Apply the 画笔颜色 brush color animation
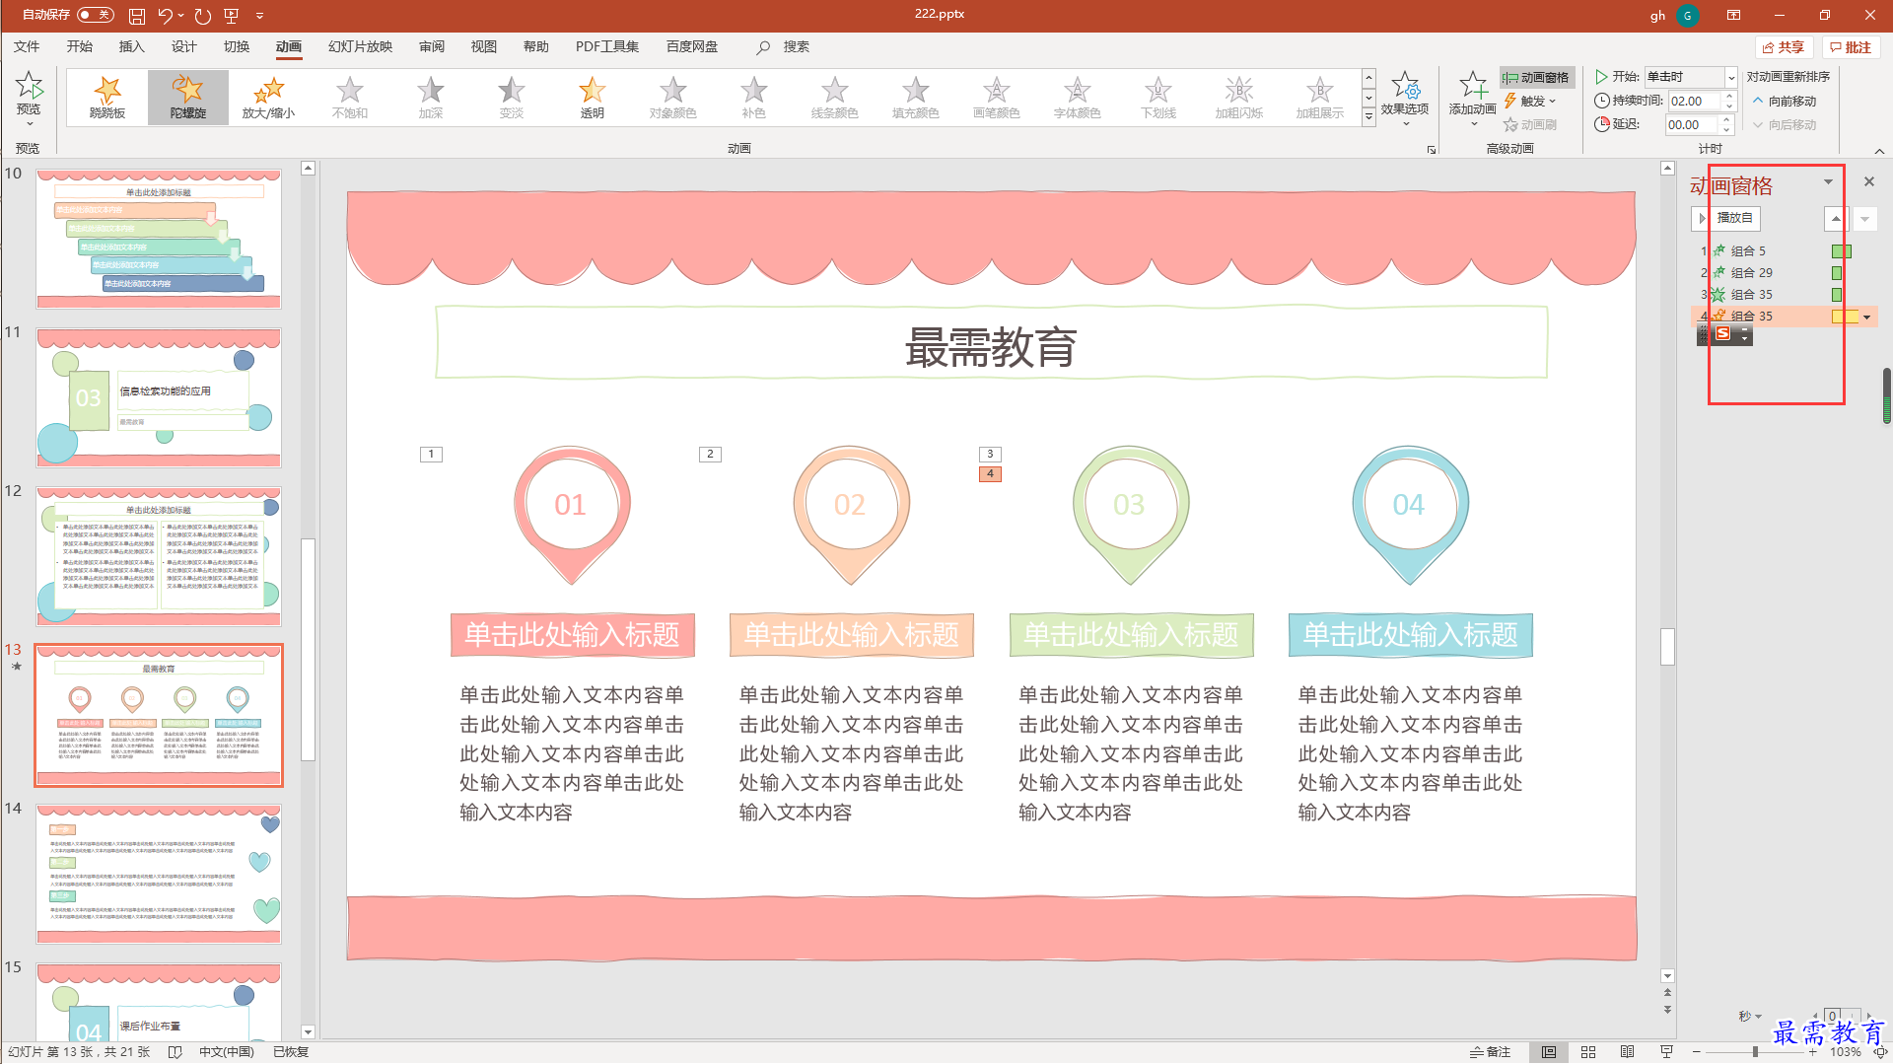Screen dimensions: 1893x1064 (997, 98)
